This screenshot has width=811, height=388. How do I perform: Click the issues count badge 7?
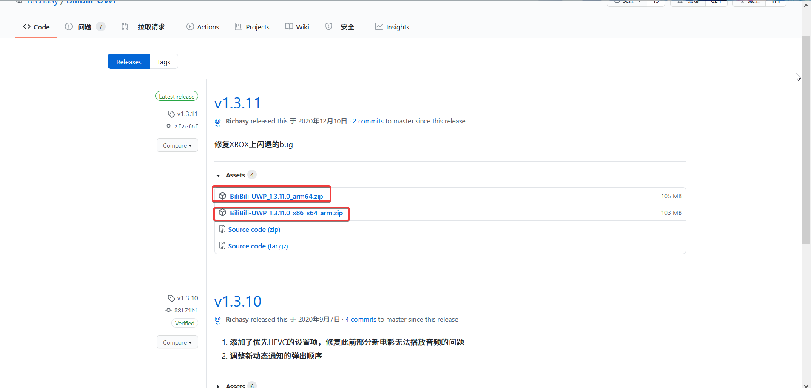(x=101, y=27)
